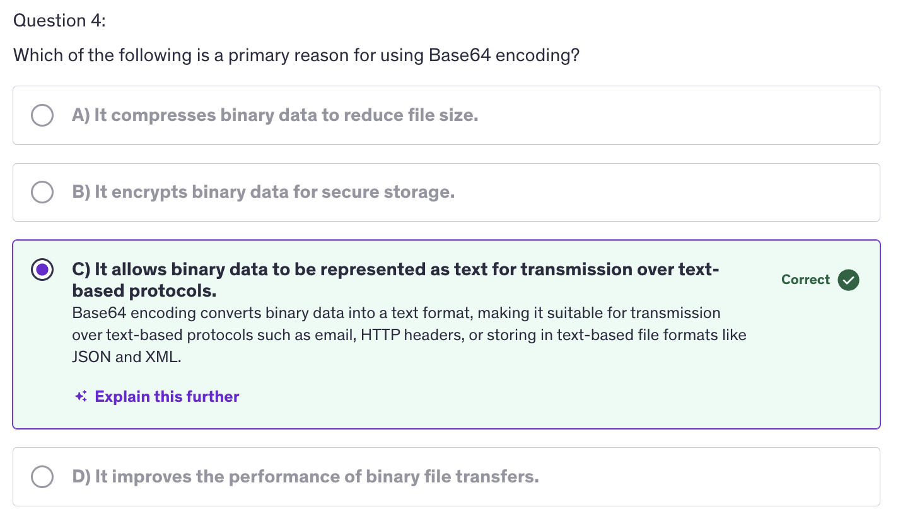898x524 pixels.
Task: Click the question text about Base64 encoding
Action: point(296,55)
